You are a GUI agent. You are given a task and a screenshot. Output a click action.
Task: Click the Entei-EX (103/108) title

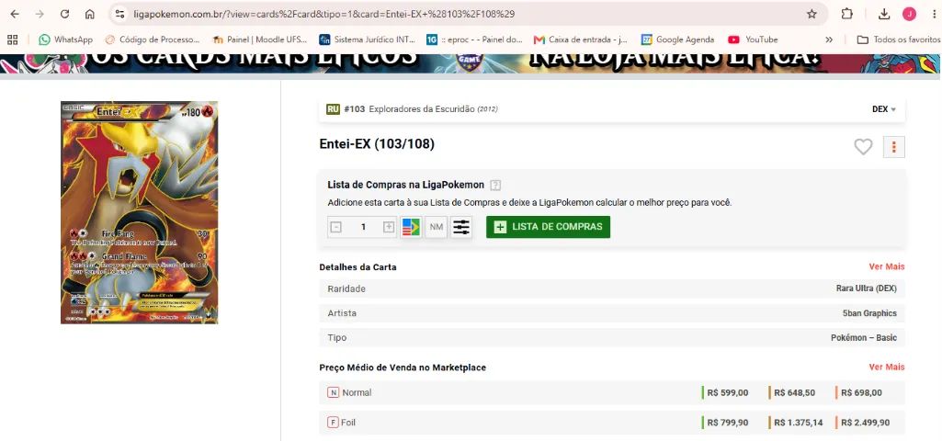coord(377,144)
